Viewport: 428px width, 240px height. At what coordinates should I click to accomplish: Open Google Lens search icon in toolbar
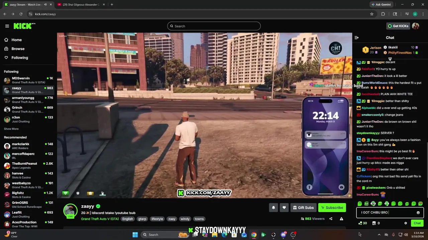click(395, 14)
